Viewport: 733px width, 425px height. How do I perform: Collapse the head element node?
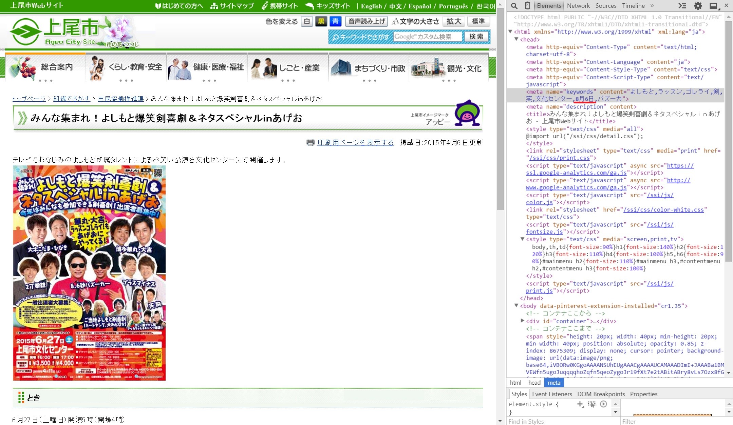(x=516, y=39)
